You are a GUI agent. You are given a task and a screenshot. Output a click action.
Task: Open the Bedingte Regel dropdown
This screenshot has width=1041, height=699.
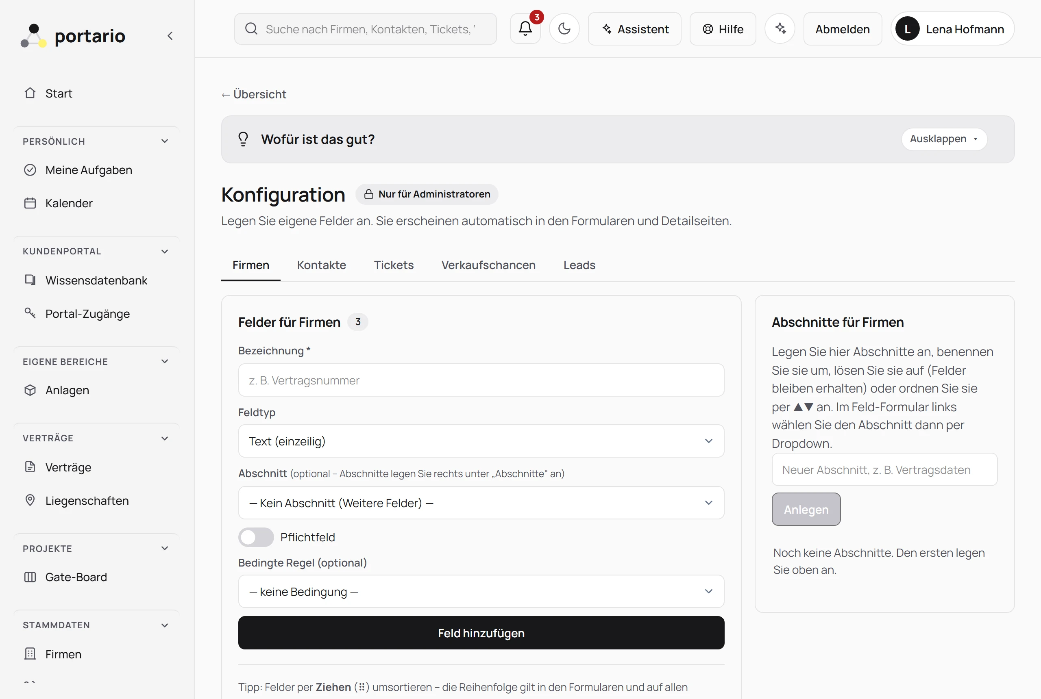[481, 592]
